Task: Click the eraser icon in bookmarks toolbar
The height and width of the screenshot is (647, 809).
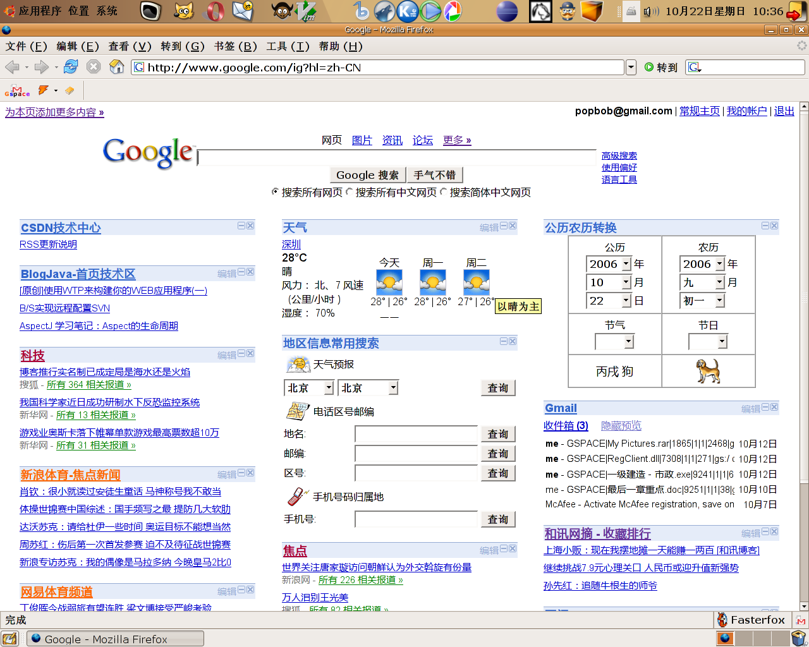Action: [70, 90]
